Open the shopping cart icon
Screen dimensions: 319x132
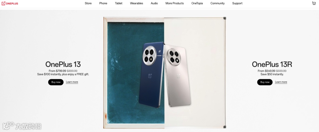[x=314, y=3]
